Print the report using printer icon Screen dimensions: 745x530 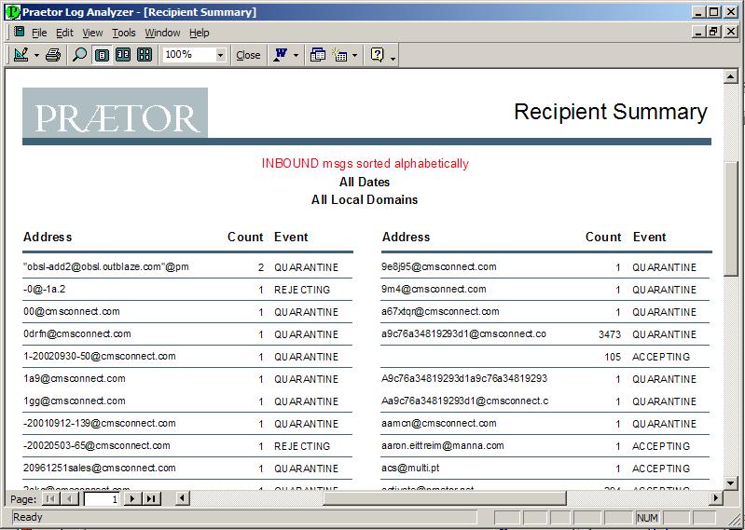point(53,55)
